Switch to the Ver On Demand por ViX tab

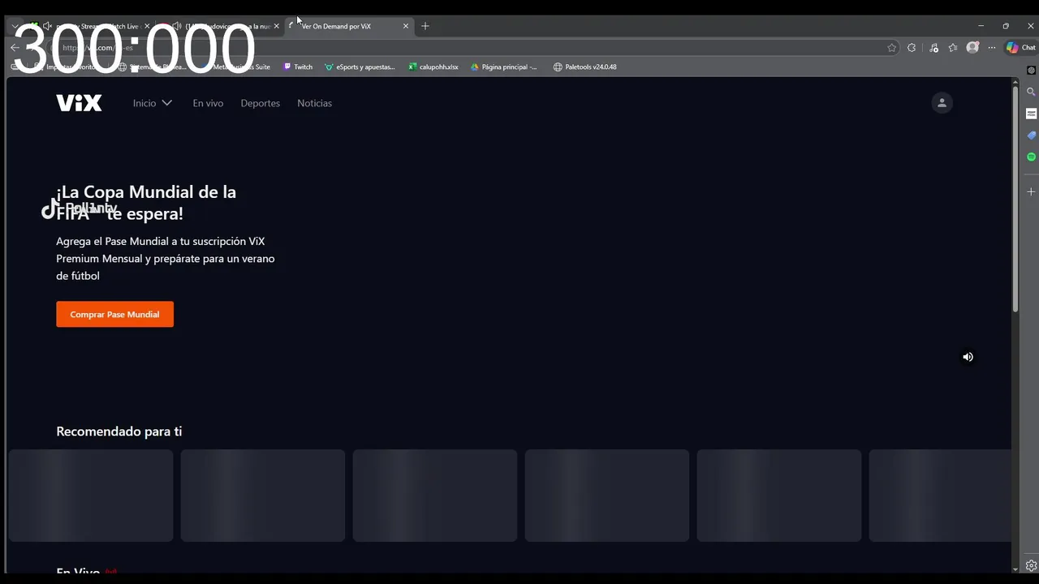coord(349,26)
